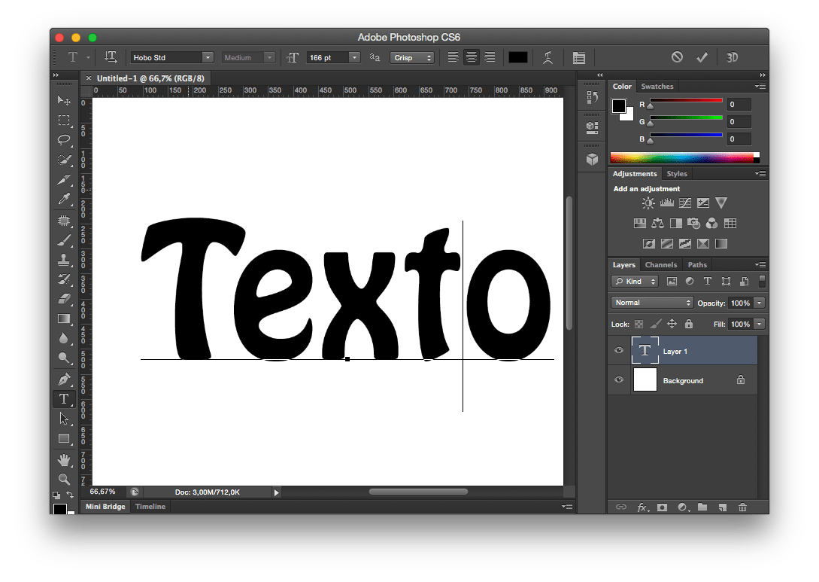Screen dimensions: 819x582
Task: Select the Brush tool
Action: tap(64, 240)
